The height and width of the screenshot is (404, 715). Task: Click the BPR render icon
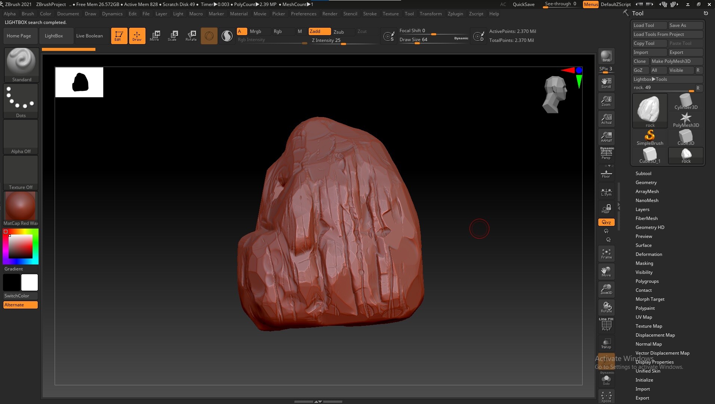606,57
